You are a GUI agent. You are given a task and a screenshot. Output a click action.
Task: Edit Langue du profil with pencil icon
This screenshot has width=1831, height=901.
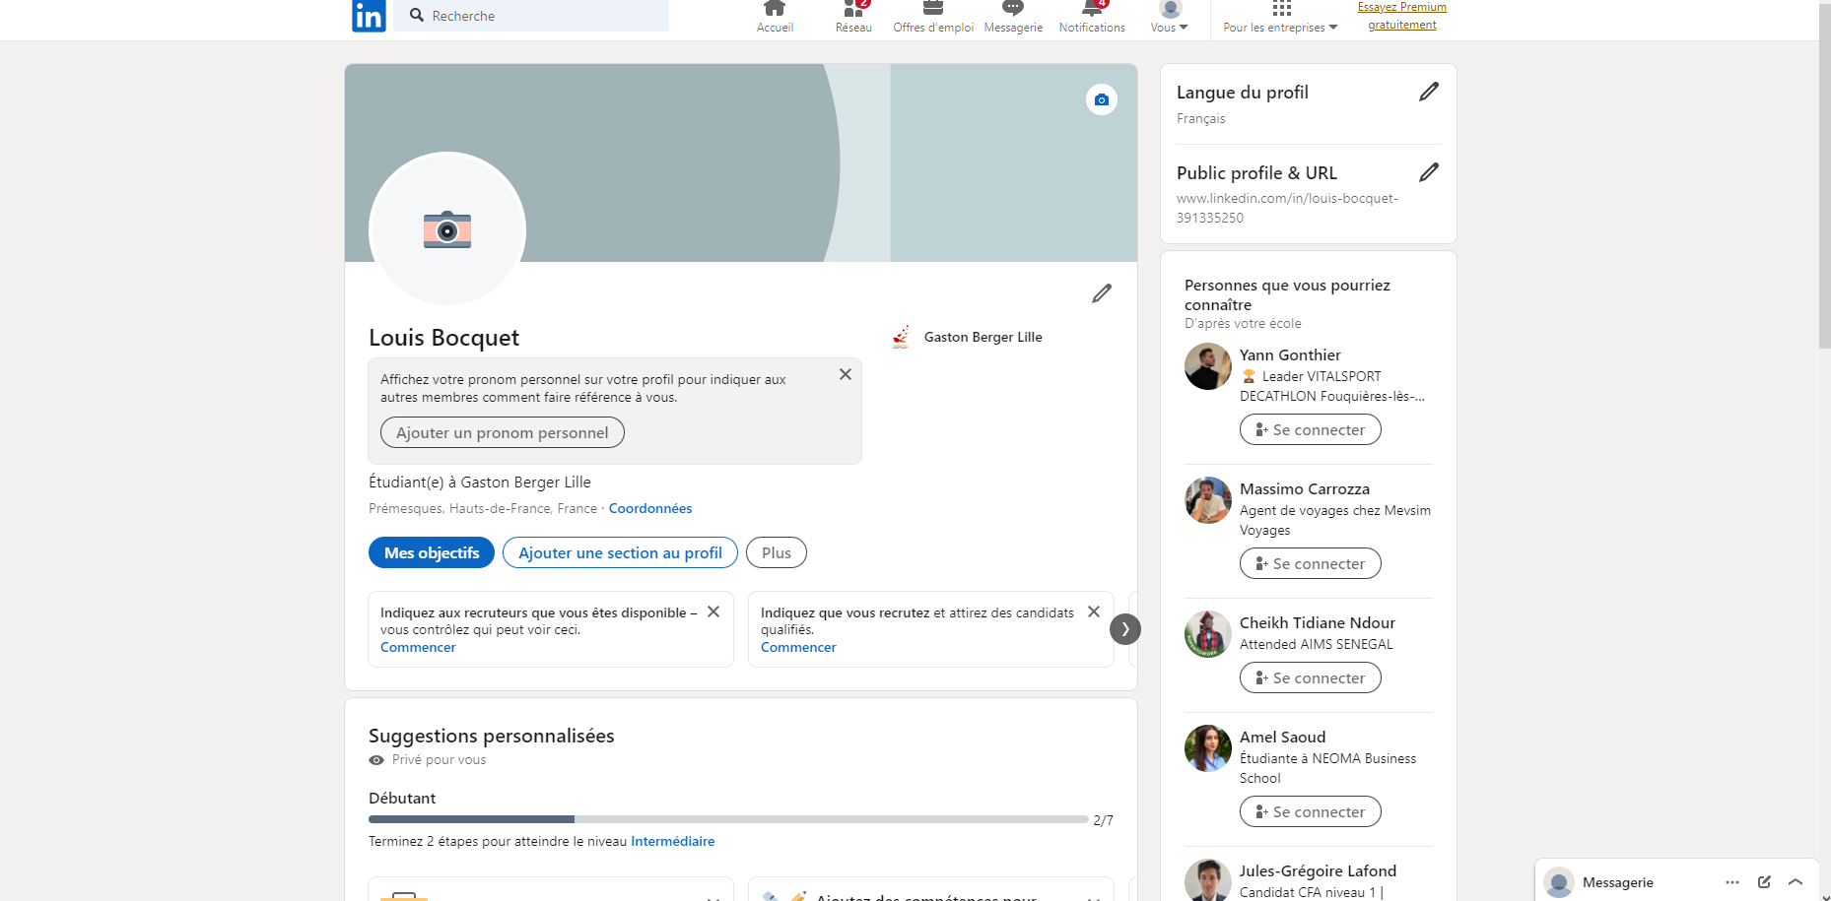coord(1428,93)
